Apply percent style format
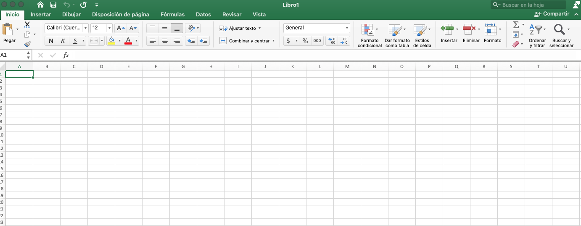The image size is (581, 226). [305, 41]
